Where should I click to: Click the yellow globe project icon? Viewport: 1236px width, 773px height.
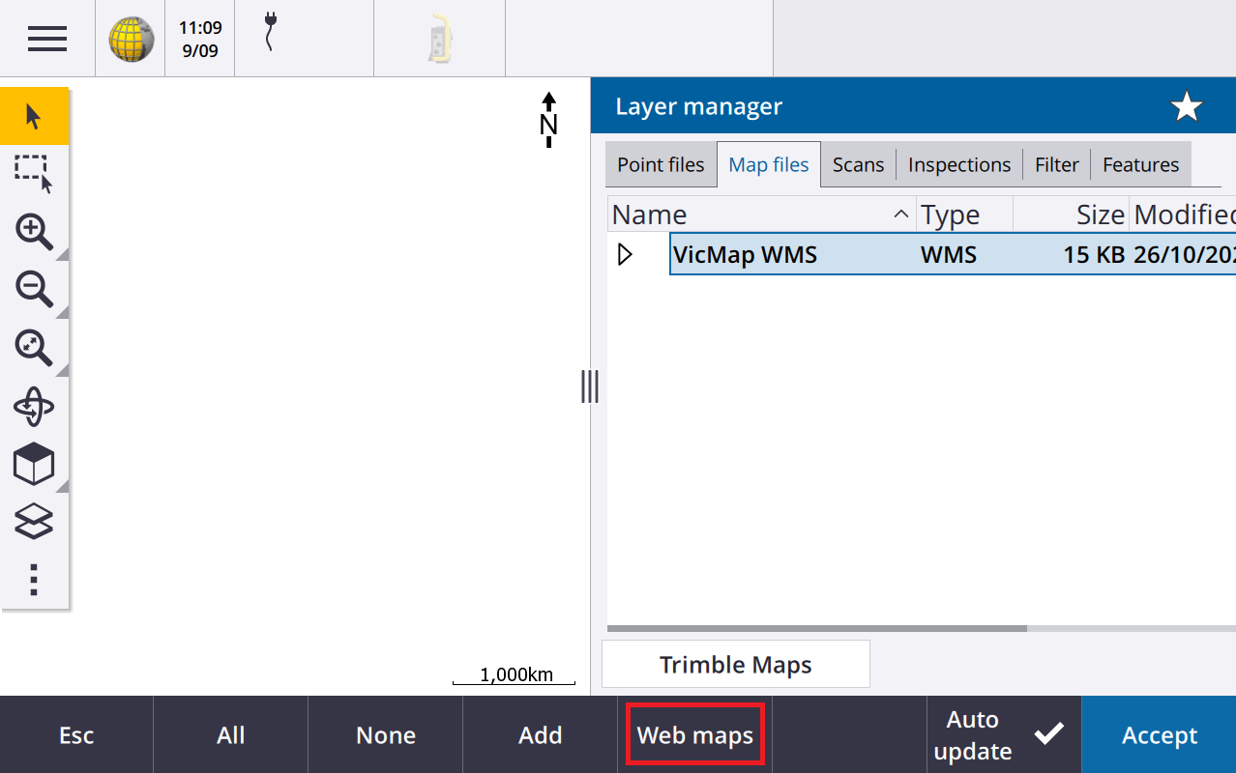point(131,39)
